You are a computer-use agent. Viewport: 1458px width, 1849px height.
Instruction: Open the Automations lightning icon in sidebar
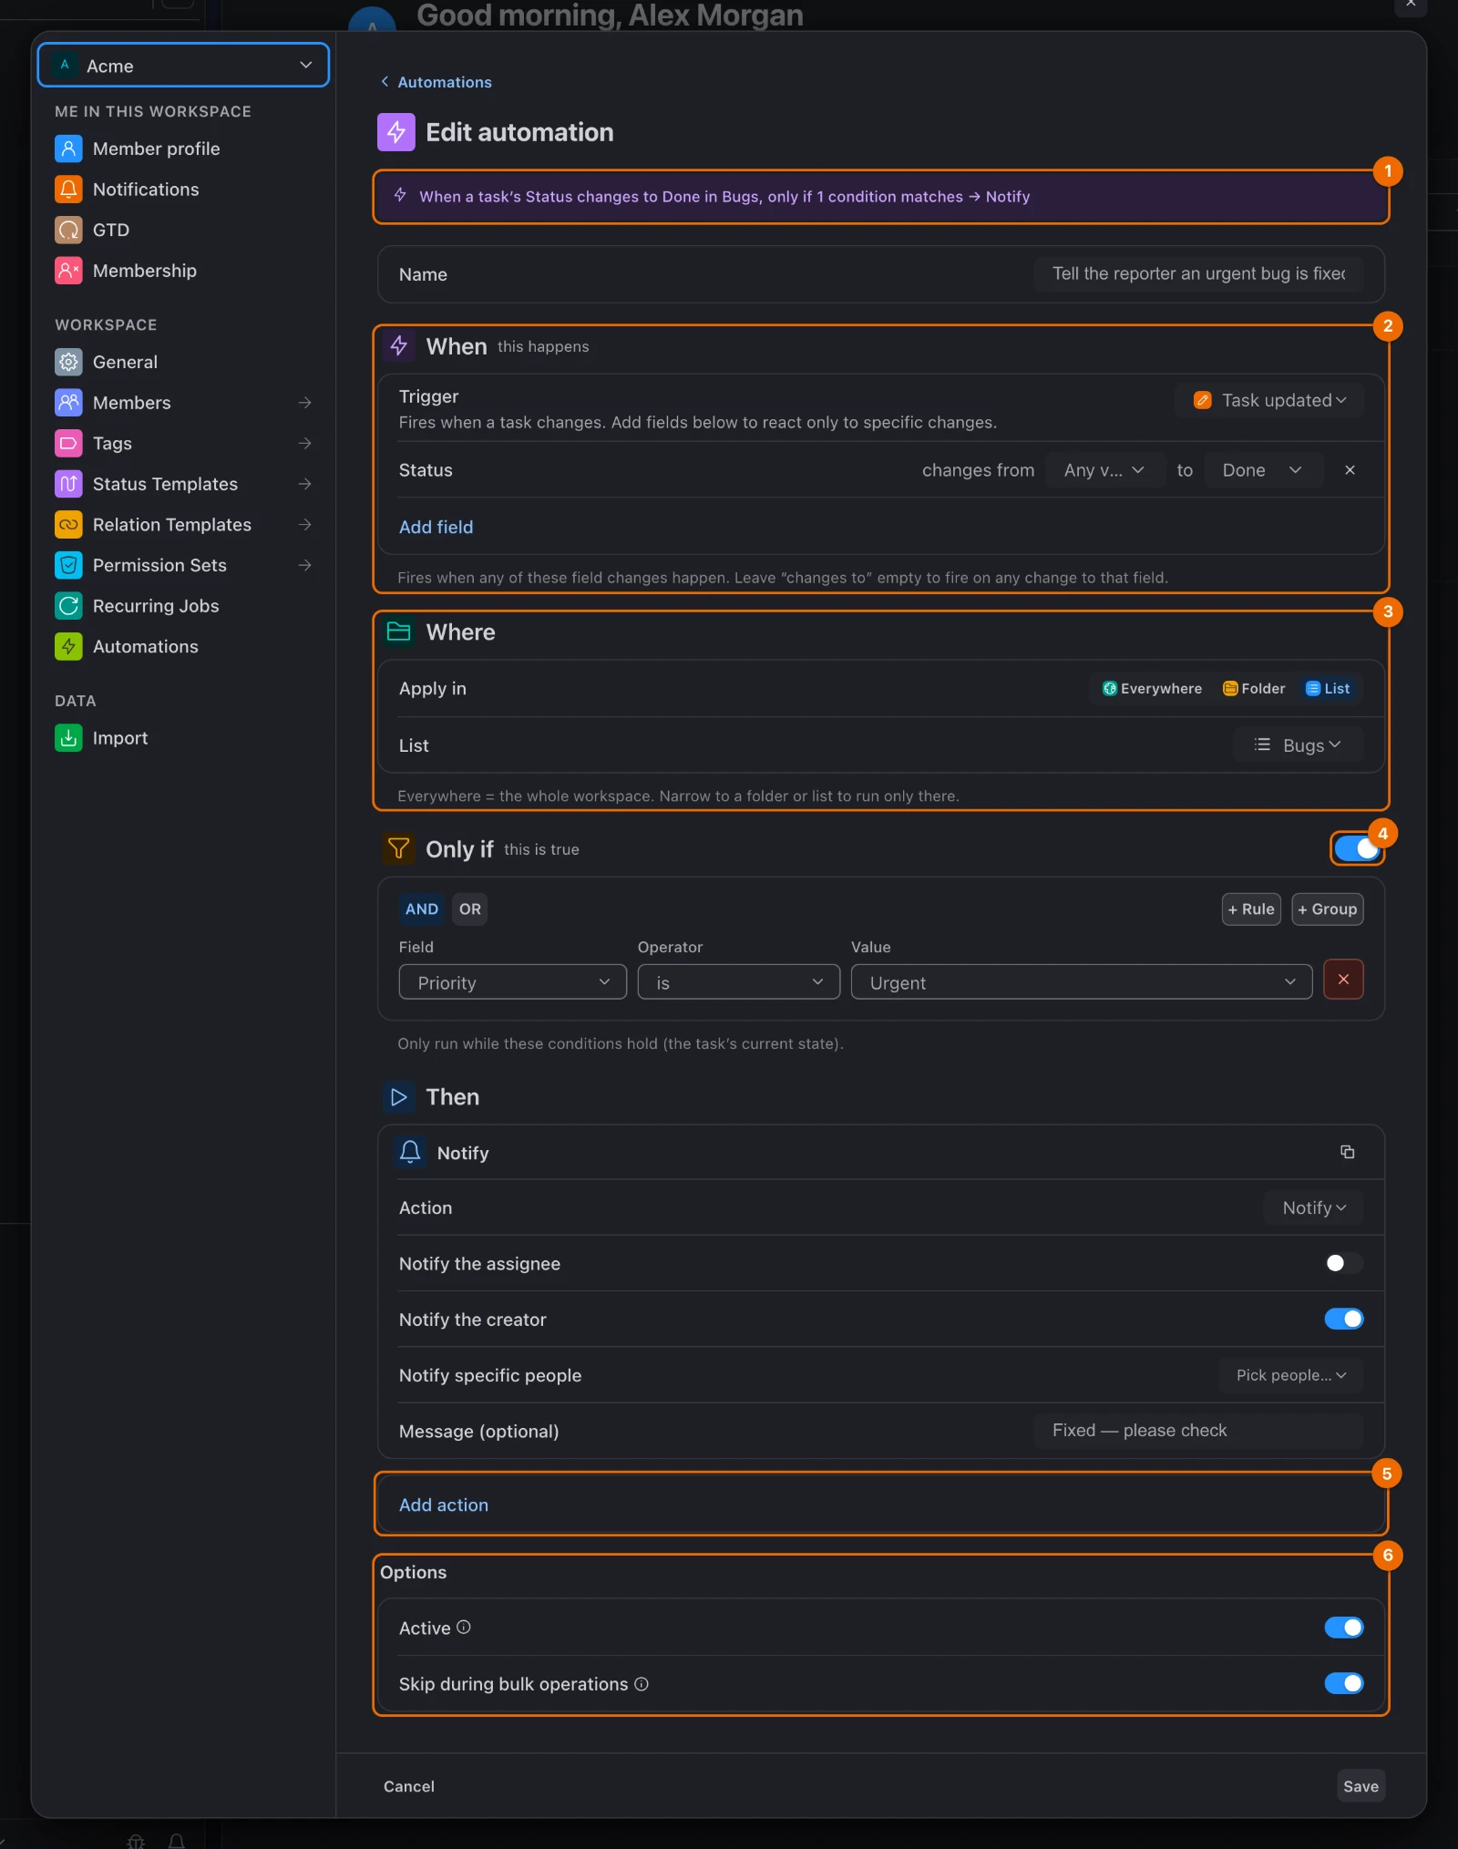[68, 647]
